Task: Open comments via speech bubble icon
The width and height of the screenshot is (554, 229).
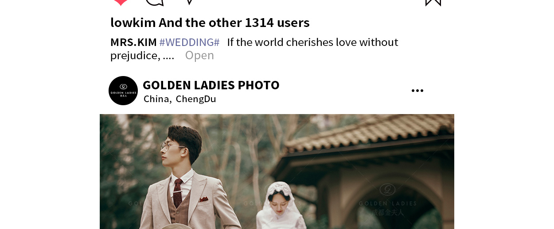Action: click(x=155, y=2)
